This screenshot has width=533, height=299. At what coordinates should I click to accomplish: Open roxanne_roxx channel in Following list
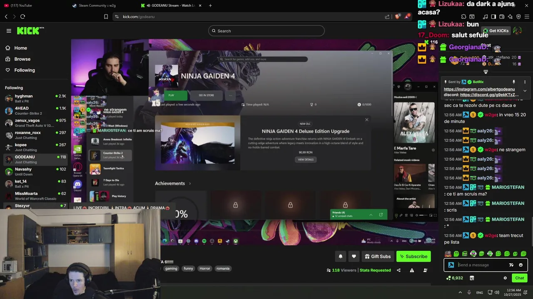[x=35, y=135]
